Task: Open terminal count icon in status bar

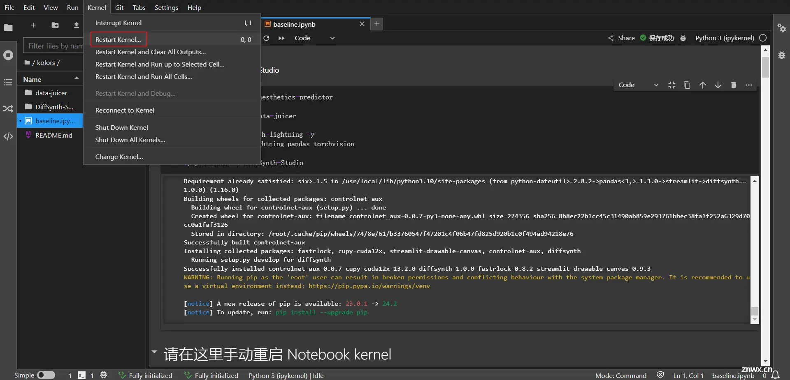Action: [x=81, y=375]
